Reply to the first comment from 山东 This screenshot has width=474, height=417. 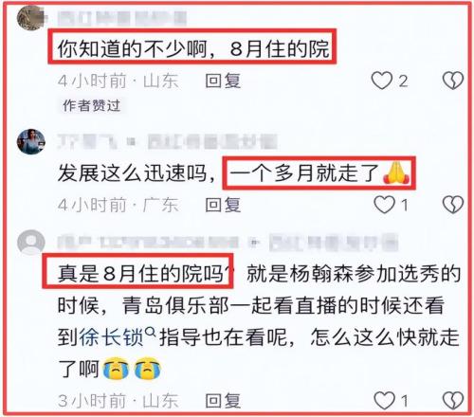point(223,81)
